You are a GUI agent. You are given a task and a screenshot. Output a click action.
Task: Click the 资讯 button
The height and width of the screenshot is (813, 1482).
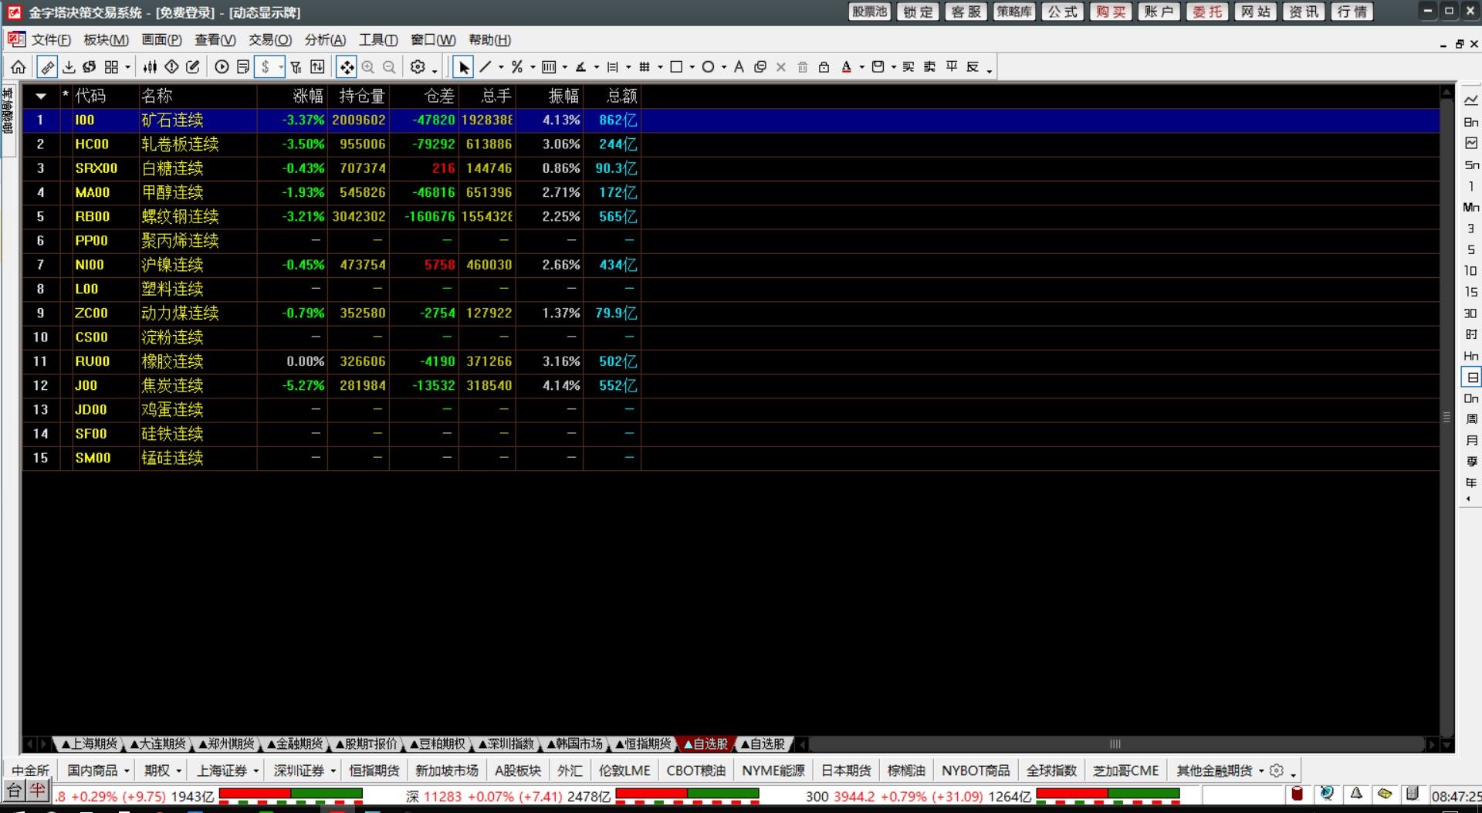coord(1304,12)
